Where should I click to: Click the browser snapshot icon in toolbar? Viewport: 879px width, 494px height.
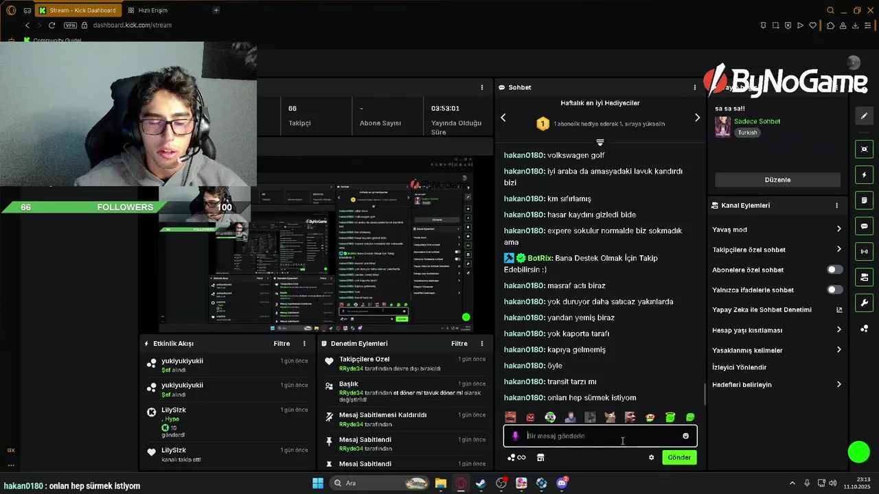tap(775, 25)
